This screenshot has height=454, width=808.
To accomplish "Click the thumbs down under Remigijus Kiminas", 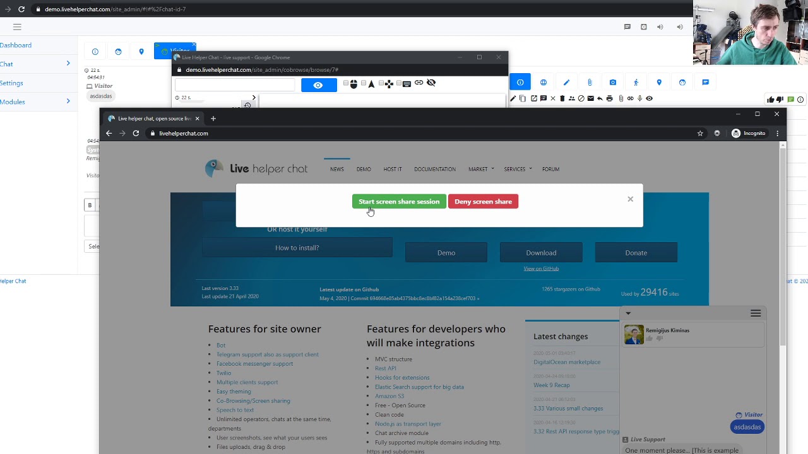I will [660, 339].
